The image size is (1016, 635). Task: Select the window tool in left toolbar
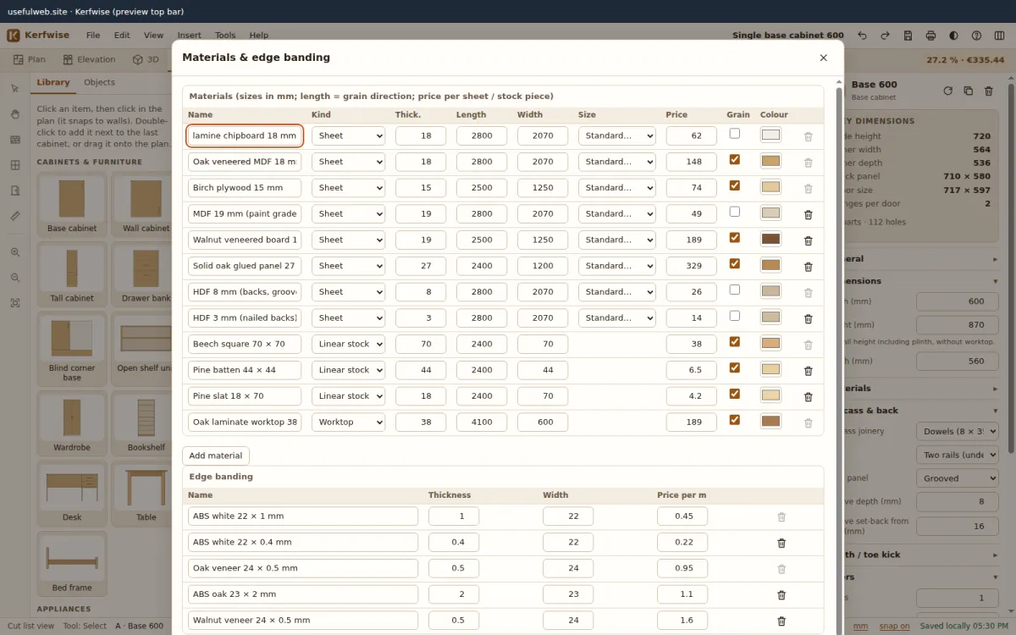click(x=14, y=165)
